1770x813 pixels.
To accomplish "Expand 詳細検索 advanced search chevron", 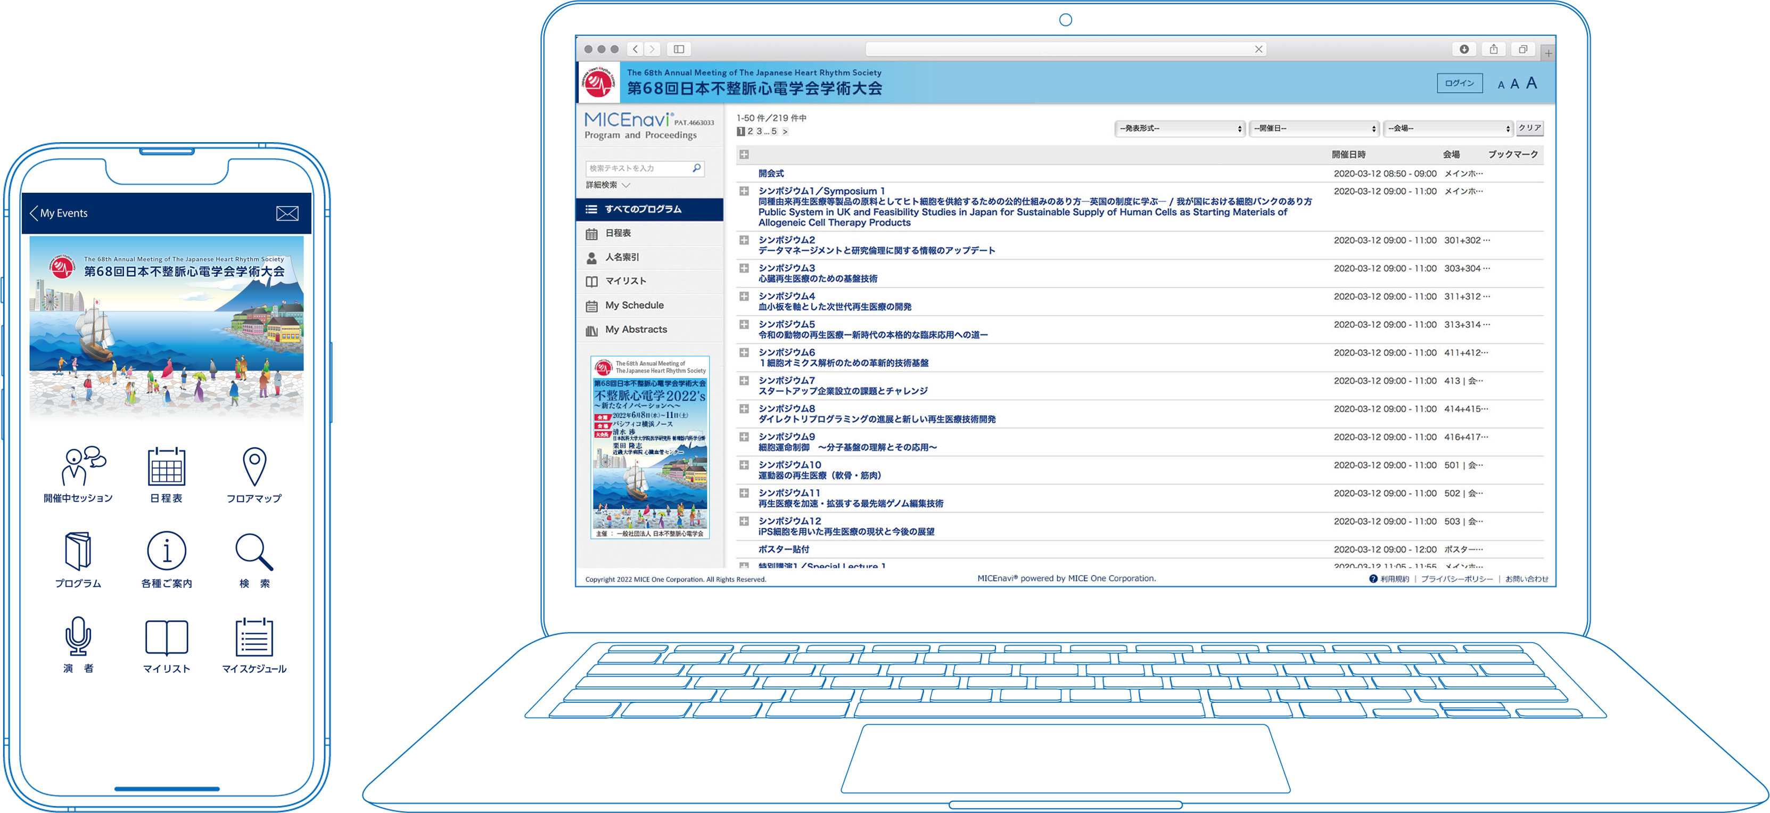I will tap(625, 185).
